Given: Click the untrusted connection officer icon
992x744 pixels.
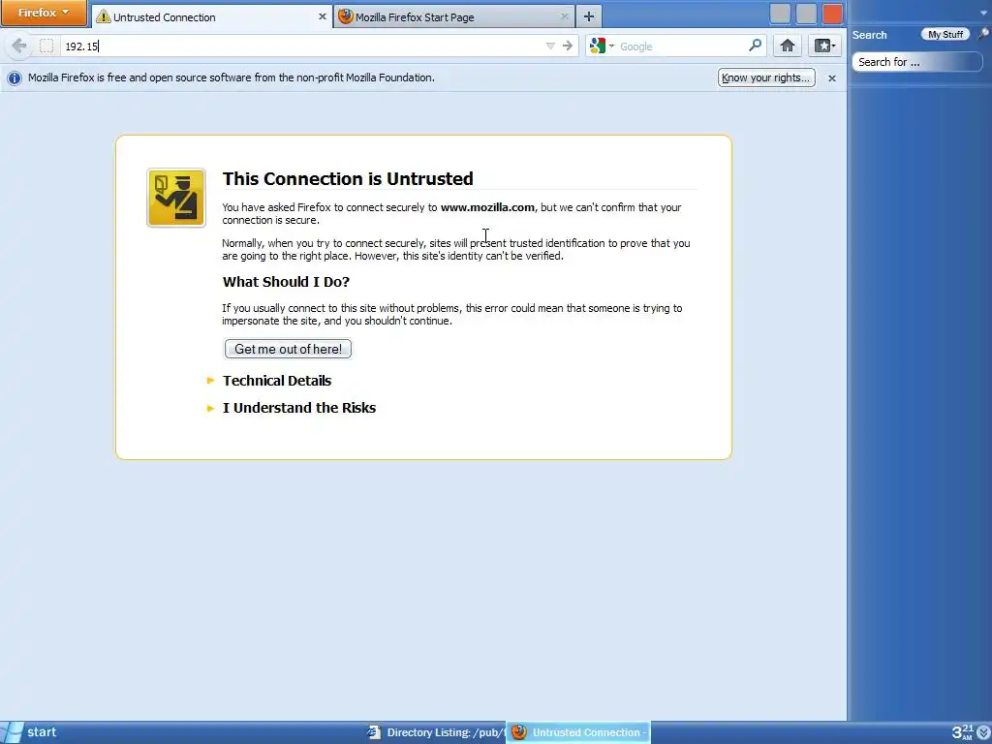Looking at the screenshot, I should coord(176,198).
